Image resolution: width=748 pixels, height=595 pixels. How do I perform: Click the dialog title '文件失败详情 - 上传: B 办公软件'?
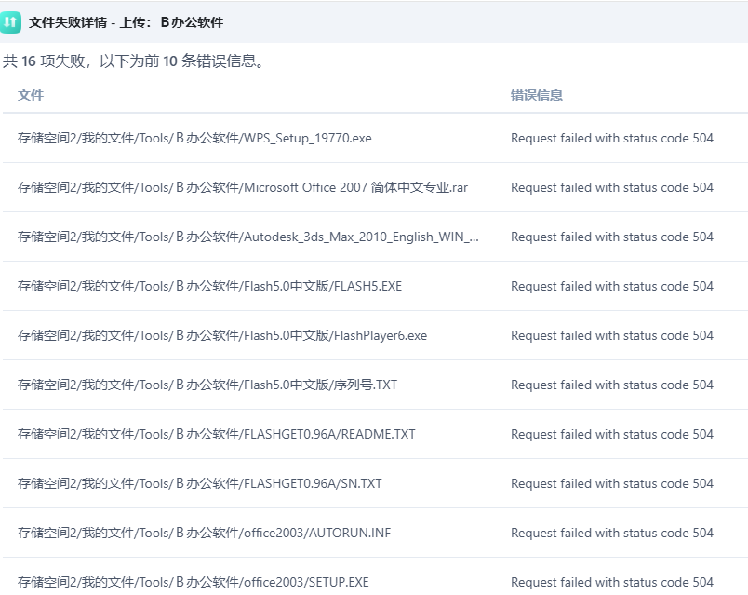point(126,22)
